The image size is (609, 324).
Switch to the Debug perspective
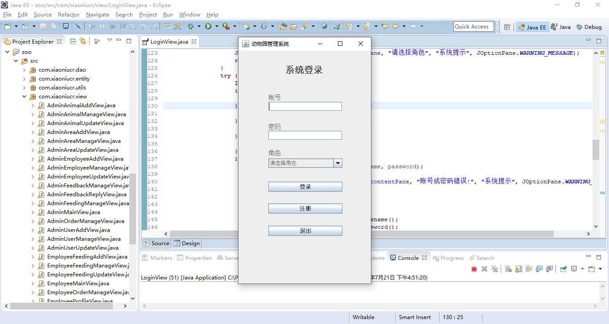click(588, 27)
